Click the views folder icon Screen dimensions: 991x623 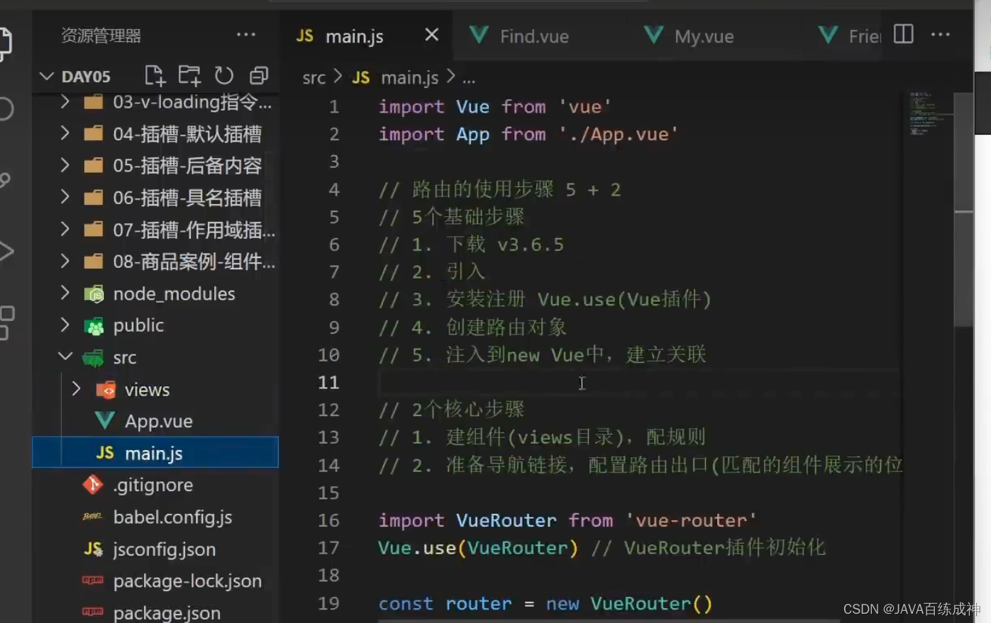[106, 390]
